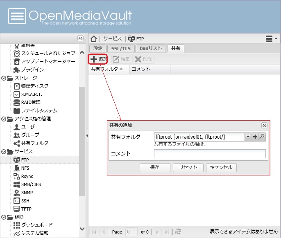Click the リセット button
The height and width of the screenshot is (238, 281).
click(188, 168)
